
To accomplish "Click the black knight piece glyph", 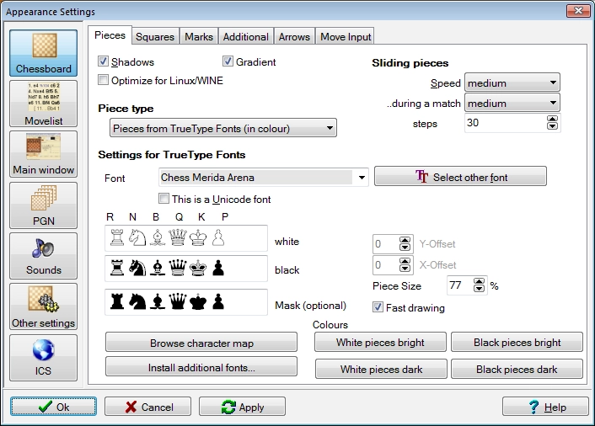I will (137, 268).
